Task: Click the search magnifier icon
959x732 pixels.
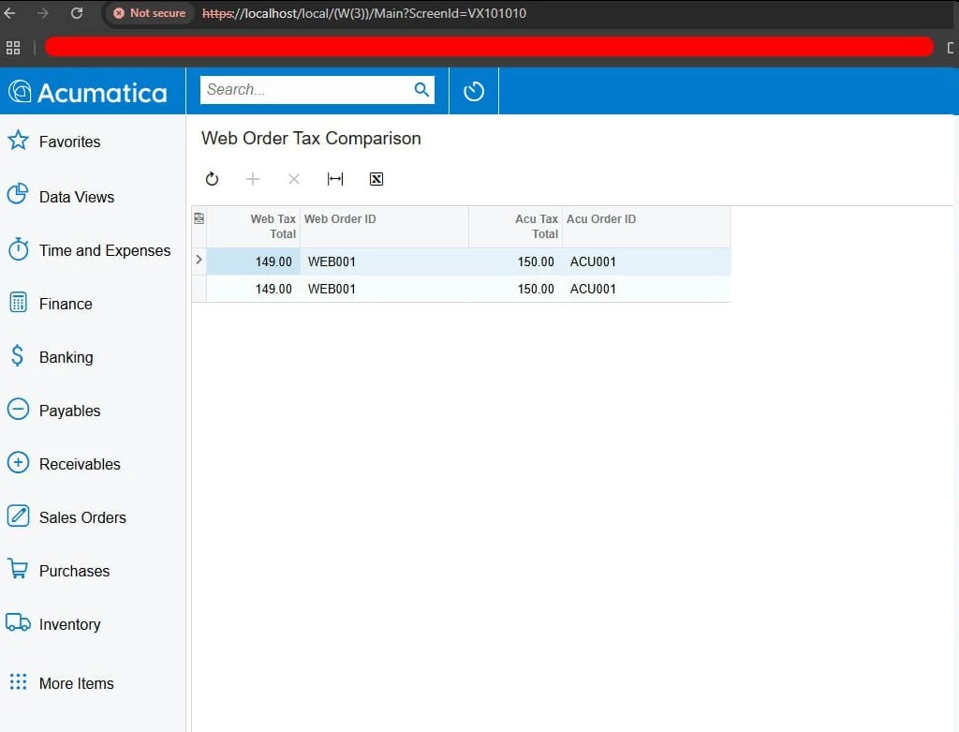Action: (421, 90)
